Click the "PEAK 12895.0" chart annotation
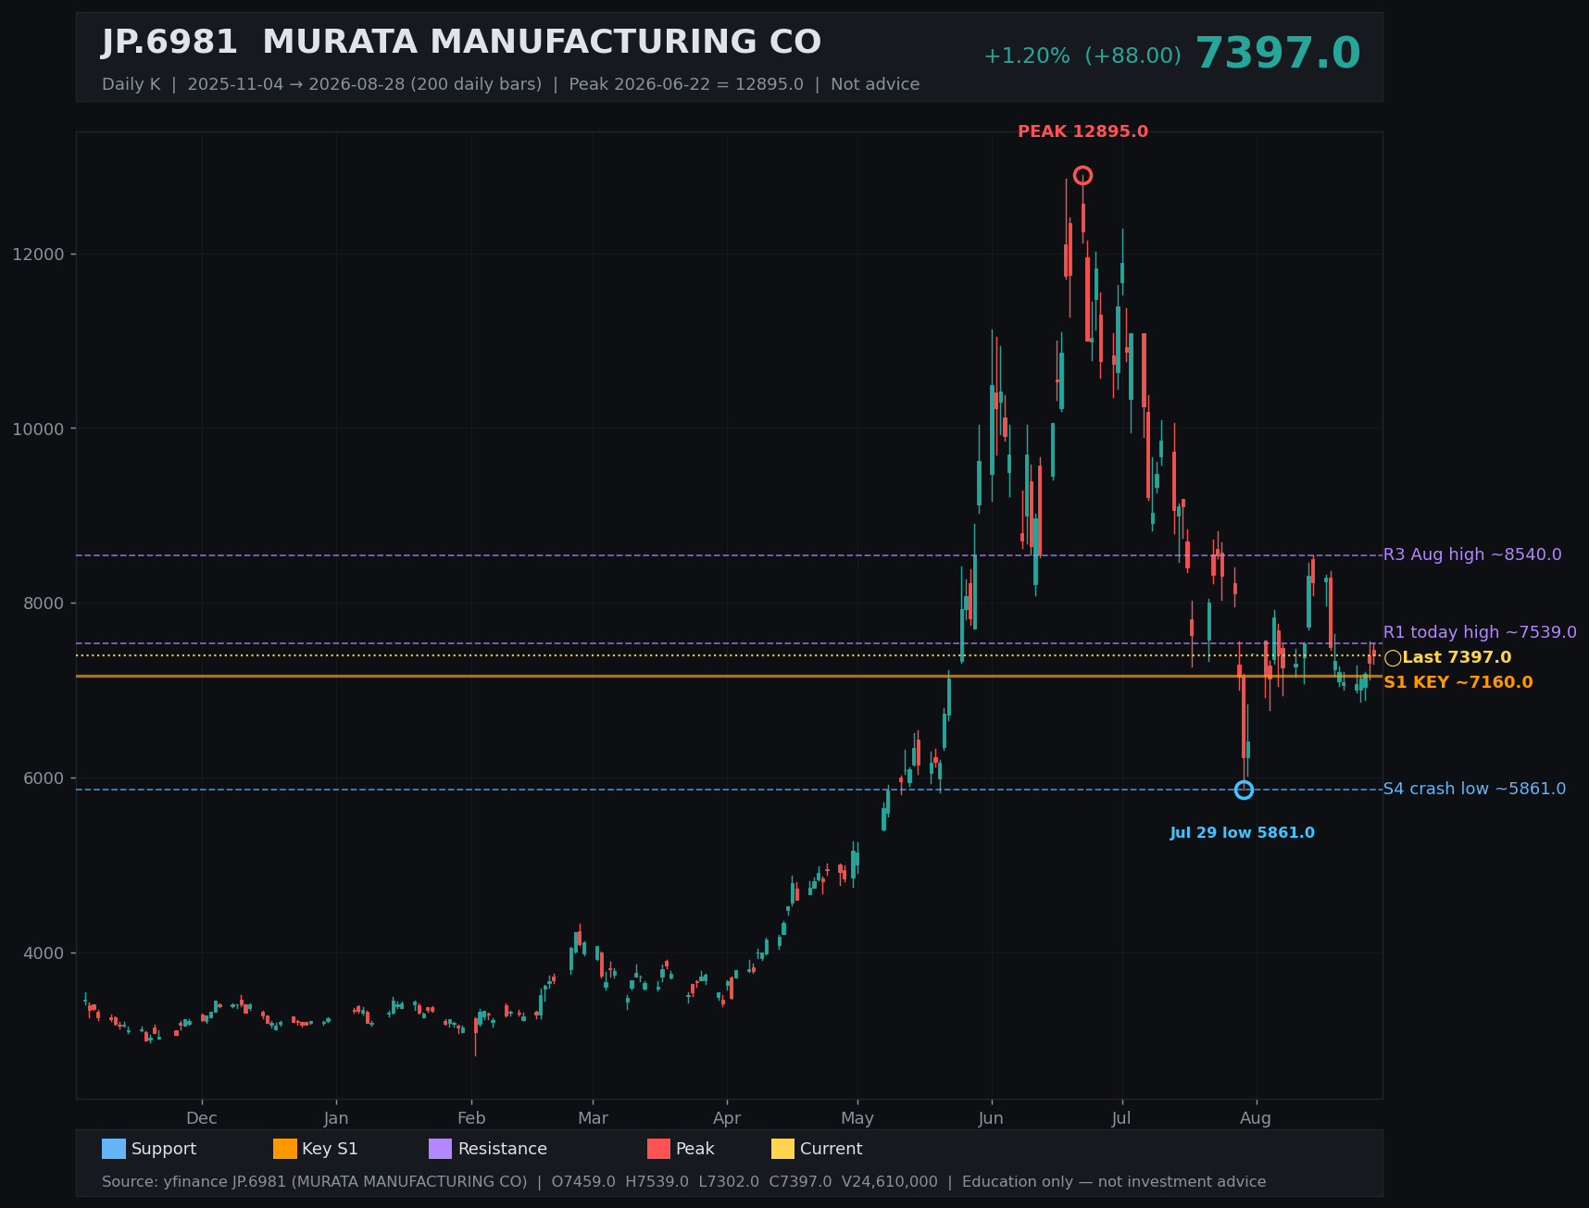 1082,131
